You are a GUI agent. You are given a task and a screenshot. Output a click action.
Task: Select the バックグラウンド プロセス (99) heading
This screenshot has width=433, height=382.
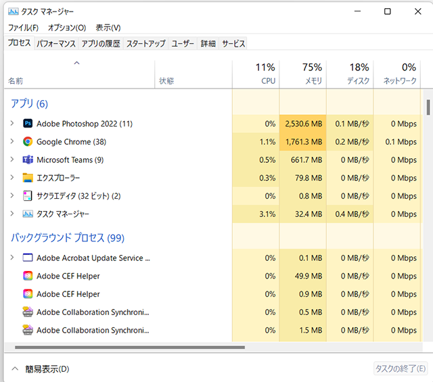pyautogui.click(x=68, y=237)
